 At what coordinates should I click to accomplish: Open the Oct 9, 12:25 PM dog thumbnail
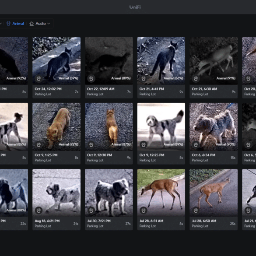coord(161,127)
